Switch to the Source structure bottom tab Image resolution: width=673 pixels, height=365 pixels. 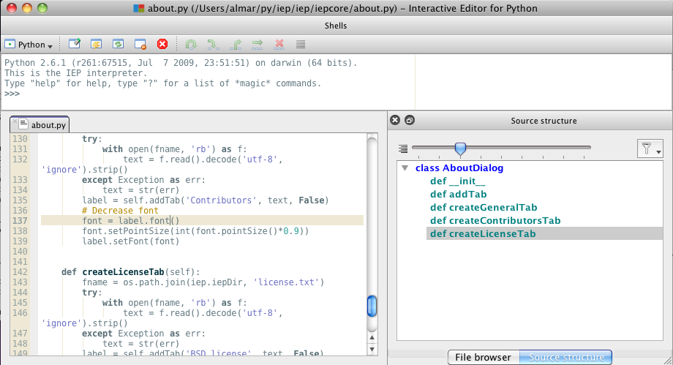point(565,357)
